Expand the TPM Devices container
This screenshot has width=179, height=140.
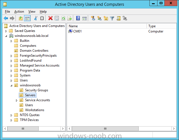11,120
